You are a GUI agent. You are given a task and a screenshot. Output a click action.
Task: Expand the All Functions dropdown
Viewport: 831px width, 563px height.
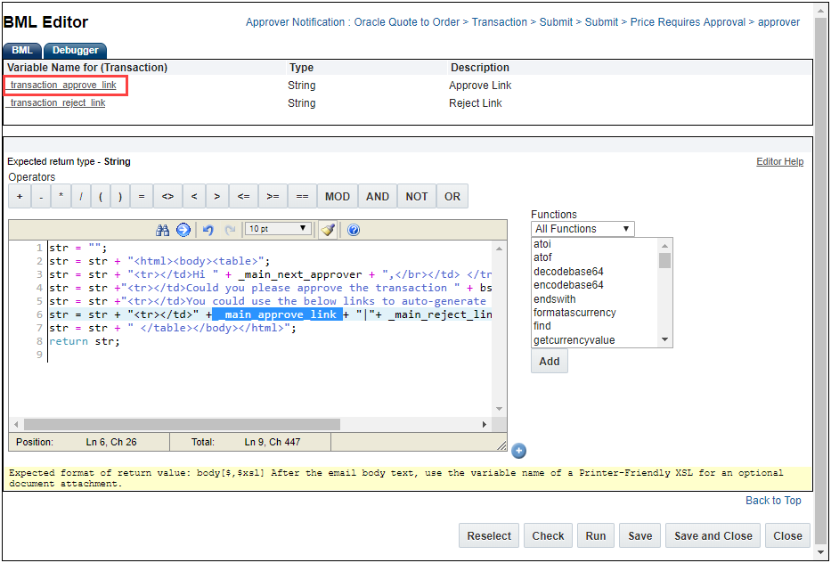pyautogui.click(x=583, y=229)
